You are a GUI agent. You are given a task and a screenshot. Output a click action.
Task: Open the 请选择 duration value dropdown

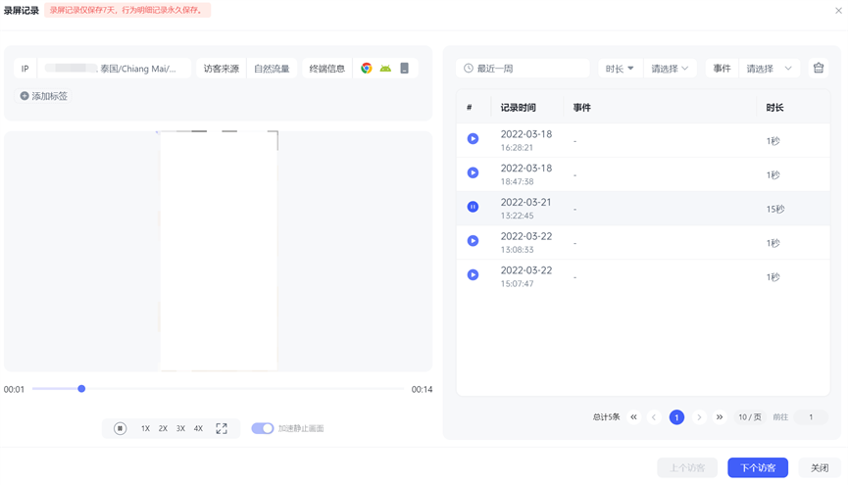(670, 69)
